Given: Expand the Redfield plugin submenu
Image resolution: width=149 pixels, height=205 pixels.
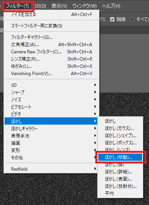Looking at the screenshot, I should tap(51, 169).
